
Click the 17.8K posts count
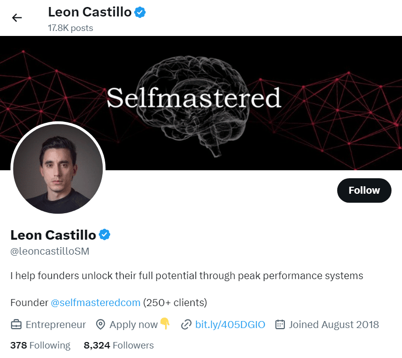point(70,28)
